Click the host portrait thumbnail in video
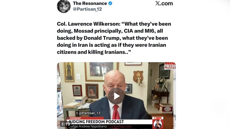This screenshot has height=129, width=230. pyautogui.click(x=158, y=124)
